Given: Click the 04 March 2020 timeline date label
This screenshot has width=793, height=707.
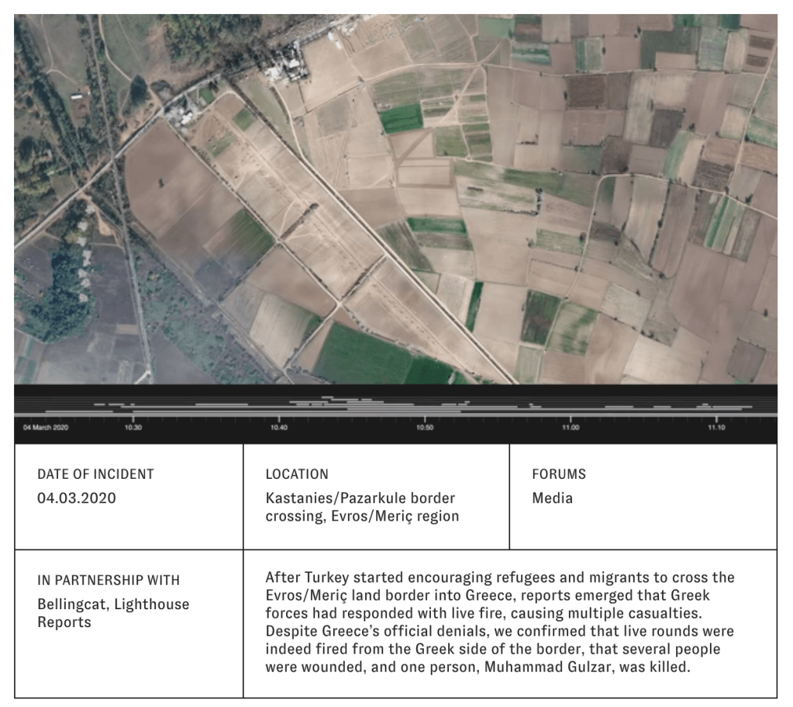Looking at the screenshot, I should 45,428.
